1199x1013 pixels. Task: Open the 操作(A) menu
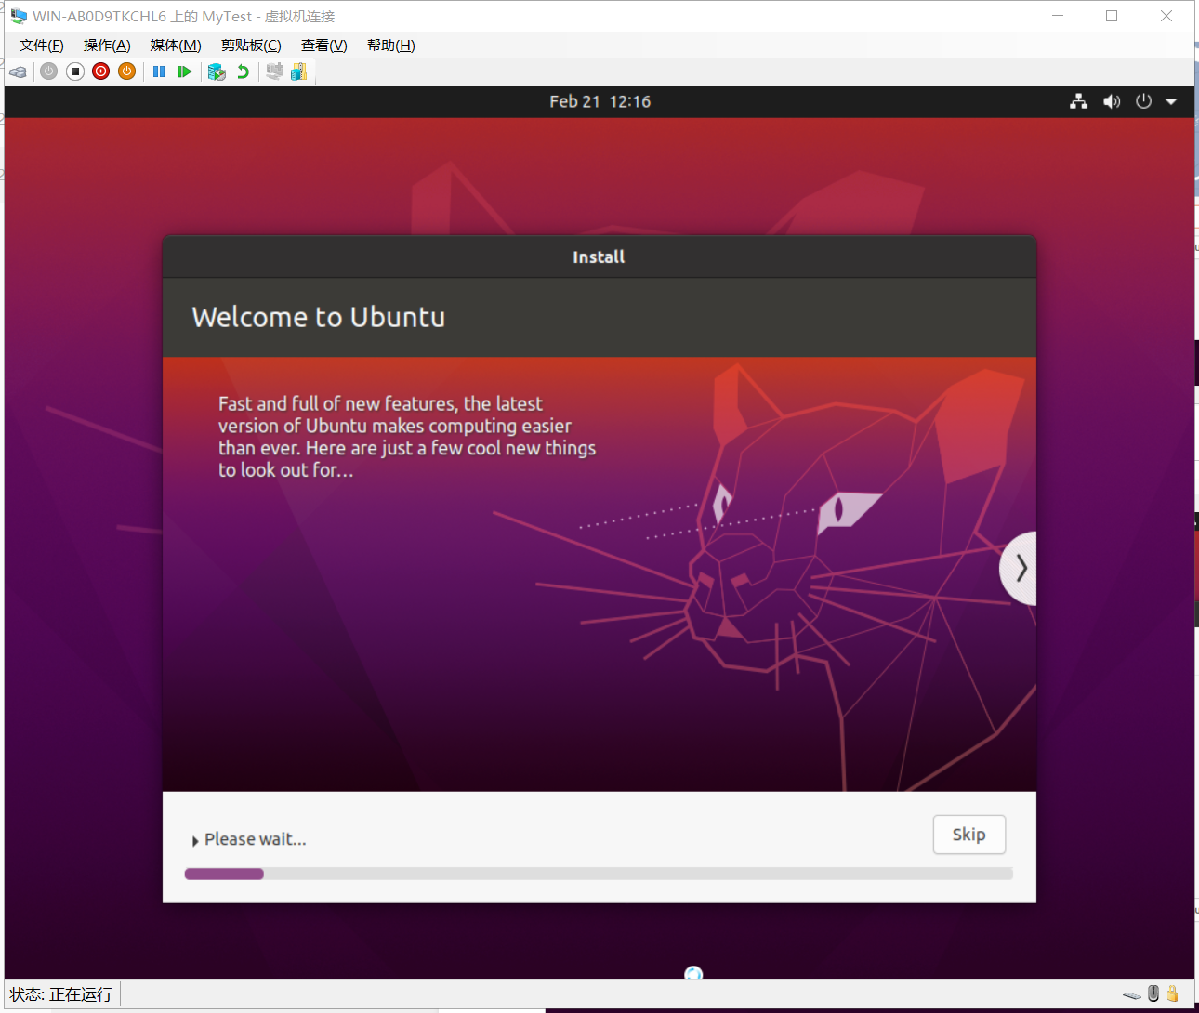pos(107,46)
